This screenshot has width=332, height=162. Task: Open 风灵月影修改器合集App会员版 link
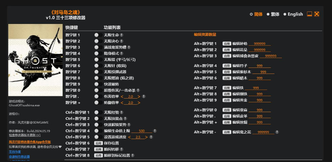coord(30,142)
